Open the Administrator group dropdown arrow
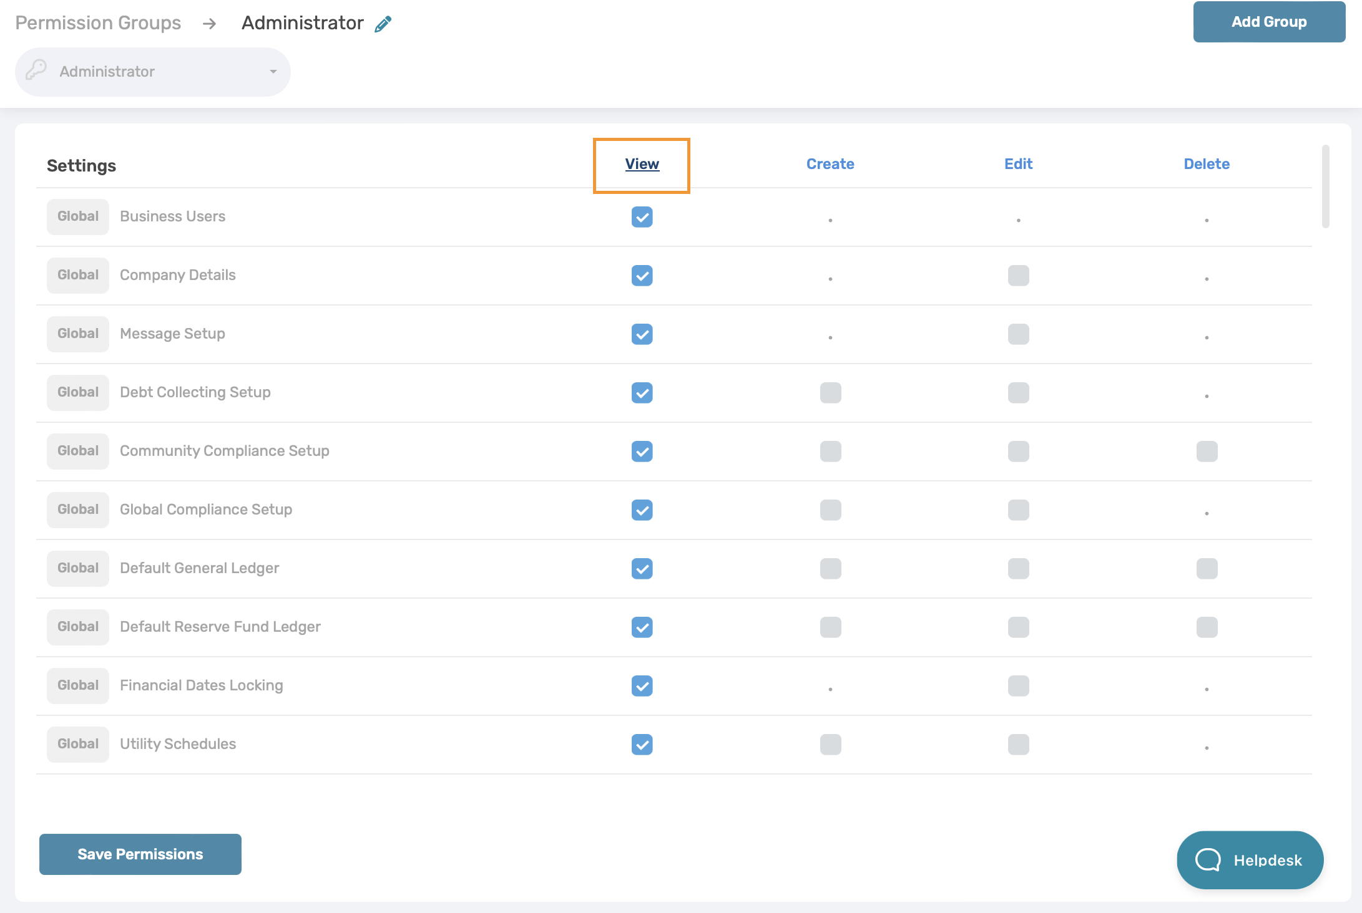1362x913 pixels. pos(273,72)
